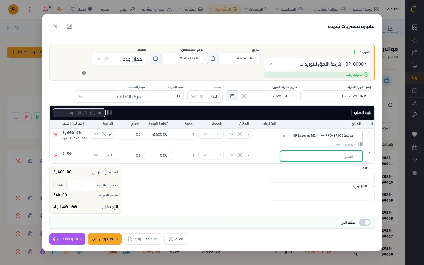The width and height of the screenshot is (424, 265).
Task: Click the user avatar in the background top bar
Action: tap(13, 9)
